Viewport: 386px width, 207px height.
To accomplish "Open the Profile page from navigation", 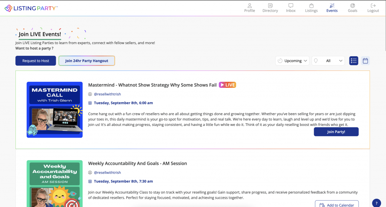I will pyautogui.click(x=250, y=8).
